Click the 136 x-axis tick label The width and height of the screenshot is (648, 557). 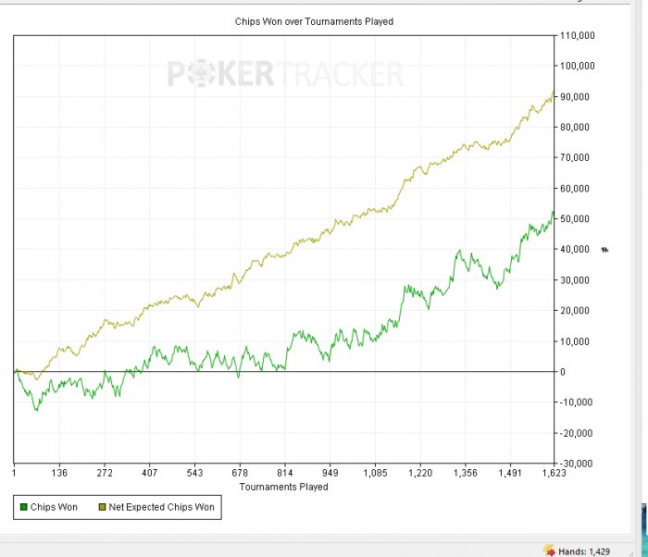59,473
